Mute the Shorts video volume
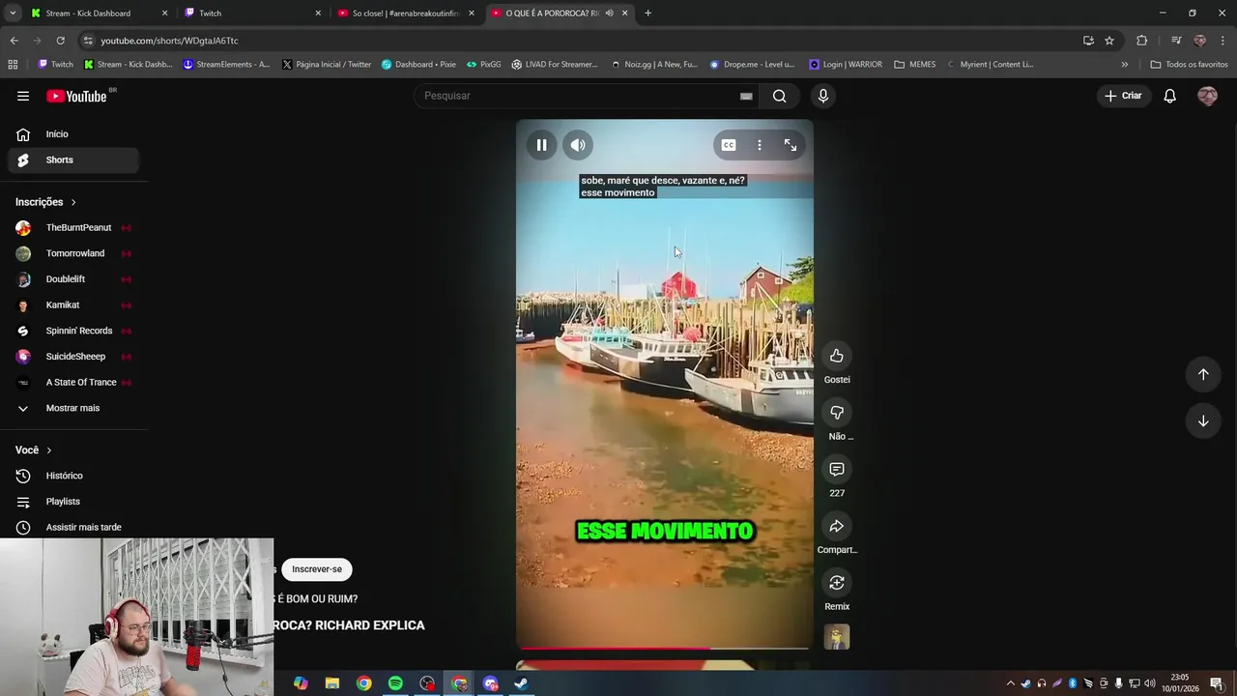Viewport: 1237px width, 696px height. click(x=578, y=145)
